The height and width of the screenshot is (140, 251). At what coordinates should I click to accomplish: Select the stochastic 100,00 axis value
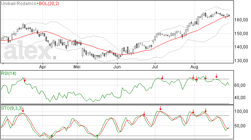point(241,111)
